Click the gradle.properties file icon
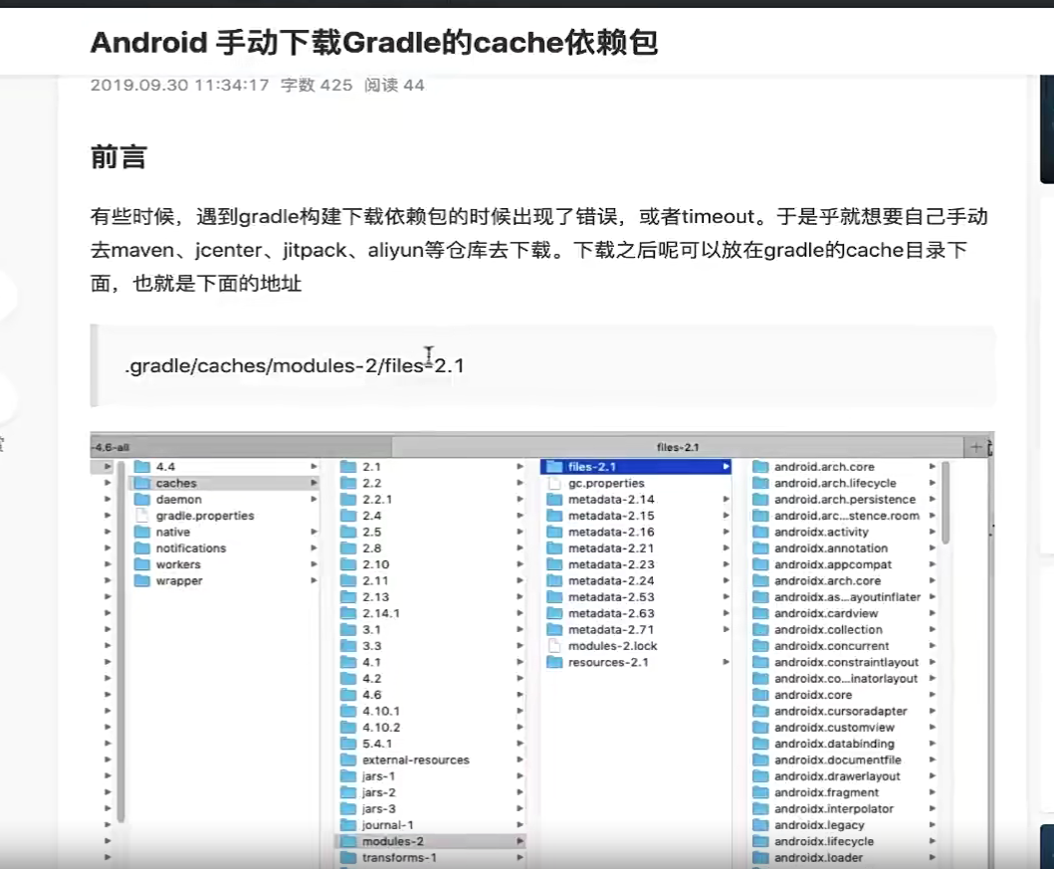This screenshot has width=1054, height=869. pos(141,516)
